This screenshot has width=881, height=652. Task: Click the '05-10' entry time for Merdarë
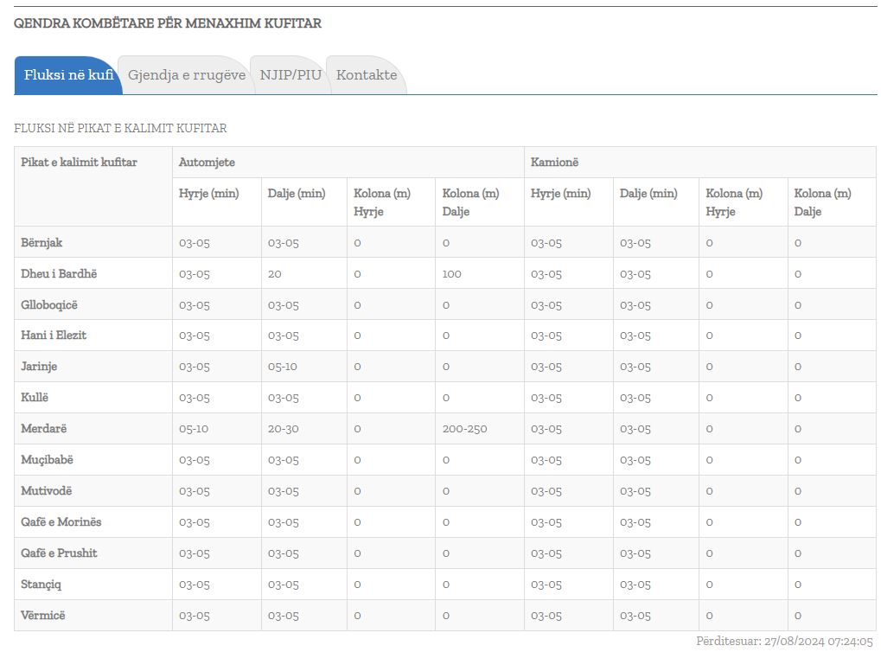point(194,430)
